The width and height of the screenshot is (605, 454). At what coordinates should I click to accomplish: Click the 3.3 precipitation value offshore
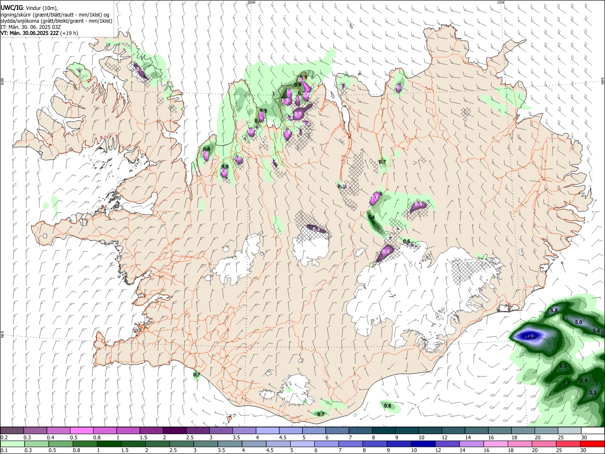tap(593, 393)
